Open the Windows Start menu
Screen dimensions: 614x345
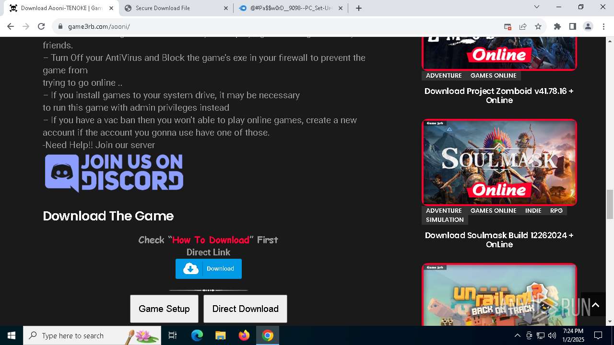[x=12, y=335]
